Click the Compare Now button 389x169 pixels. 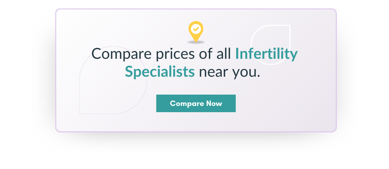(x=196, y=103)
